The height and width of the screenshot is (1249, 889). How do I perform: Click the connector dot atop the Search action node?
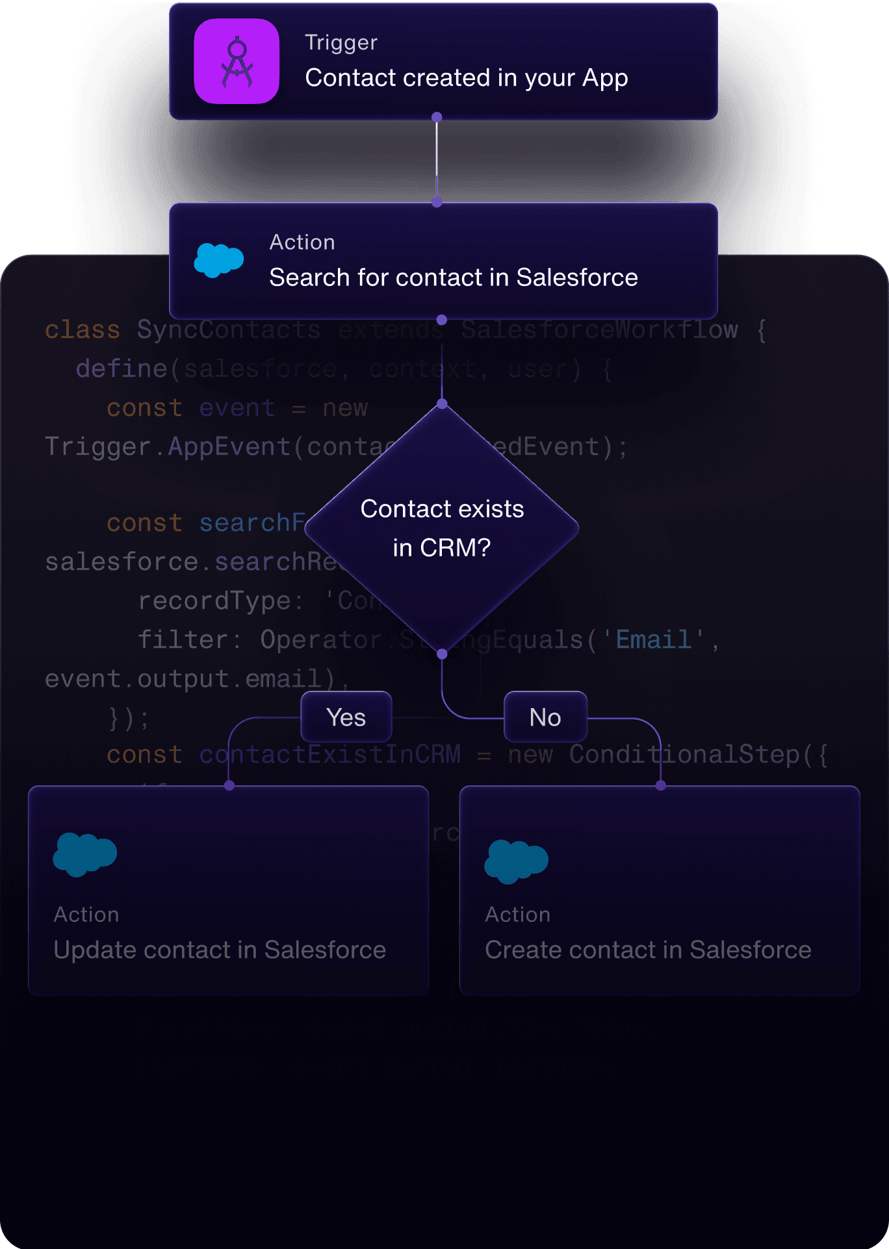(x=437, y=203)
